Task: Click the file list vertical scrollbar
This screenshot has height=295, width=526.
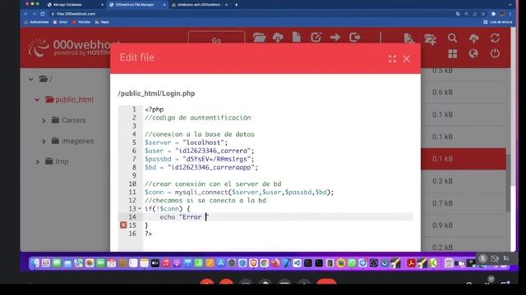Action: click(x=508, y=182)
